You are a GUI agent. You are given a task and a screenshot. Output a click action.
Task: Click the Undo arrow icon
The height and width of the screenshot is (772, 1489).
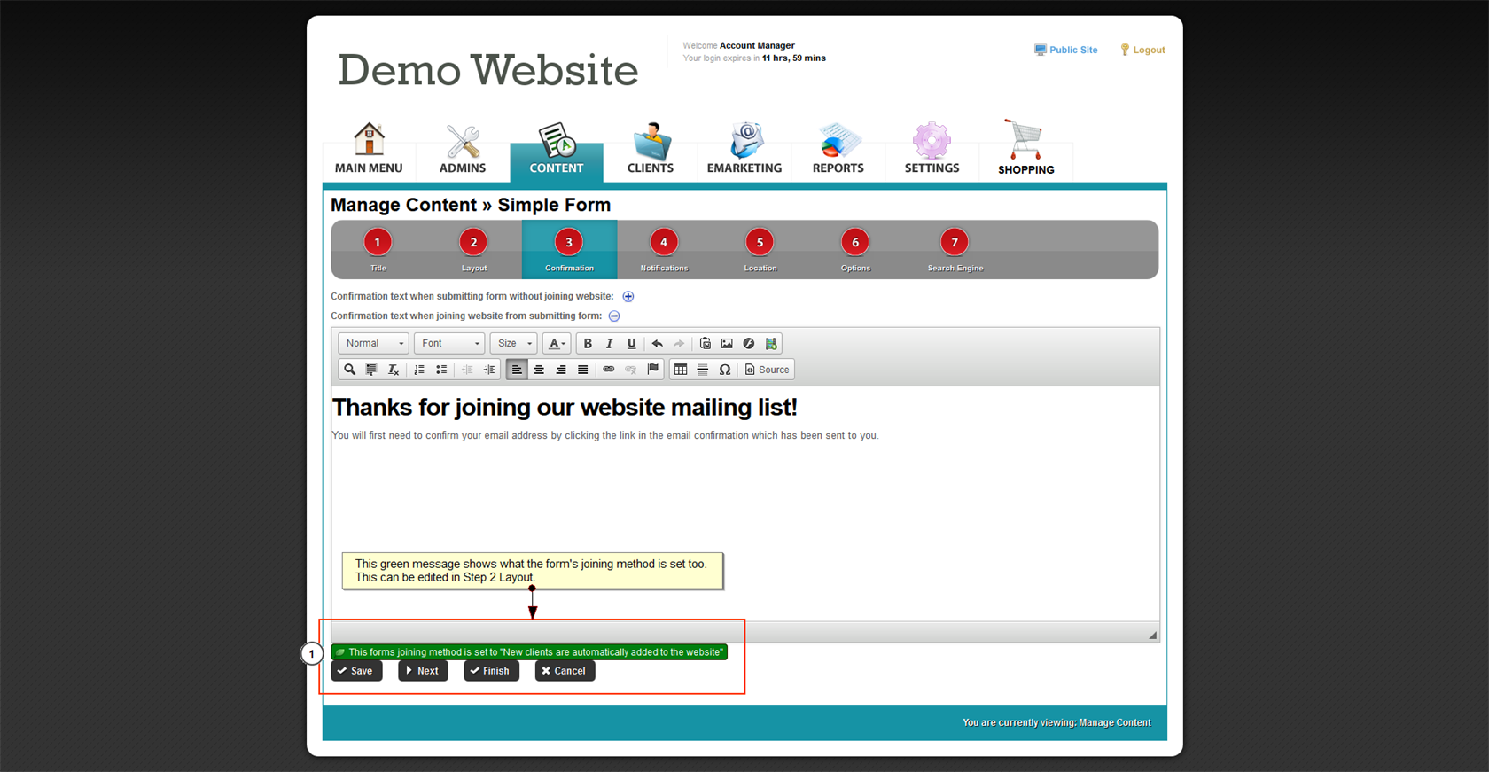[657, 344]
